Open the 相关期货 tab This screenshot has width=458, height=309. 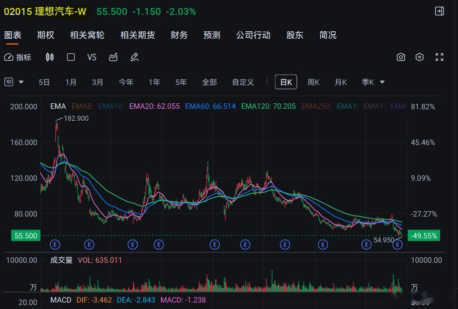click(x=138, y=35)
